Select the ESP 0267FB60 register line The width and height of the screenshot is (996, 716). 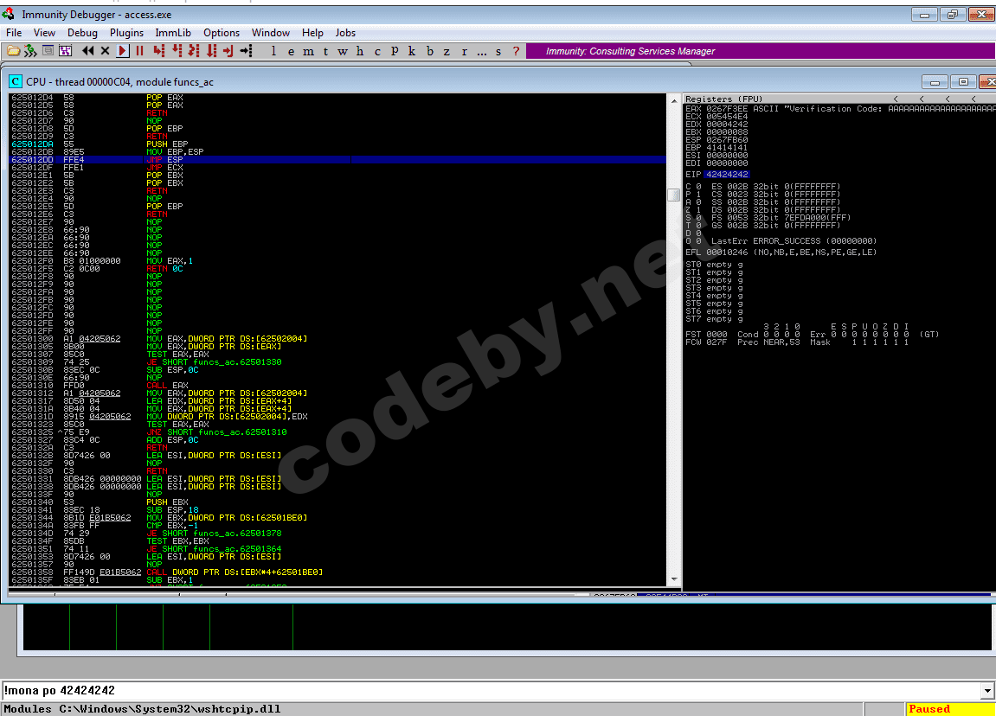click(x=716, y=139)
